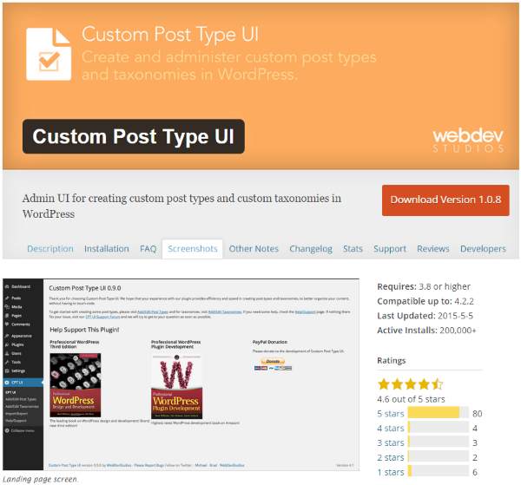Image resolution: width=521 pixels, height=485 pixels.
Task: Click the CPT UI sidebar item in screenshot
Action: pyautogui.click(x=23, y=383)
